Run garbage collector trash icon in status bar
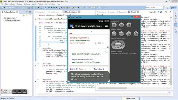 140,98
